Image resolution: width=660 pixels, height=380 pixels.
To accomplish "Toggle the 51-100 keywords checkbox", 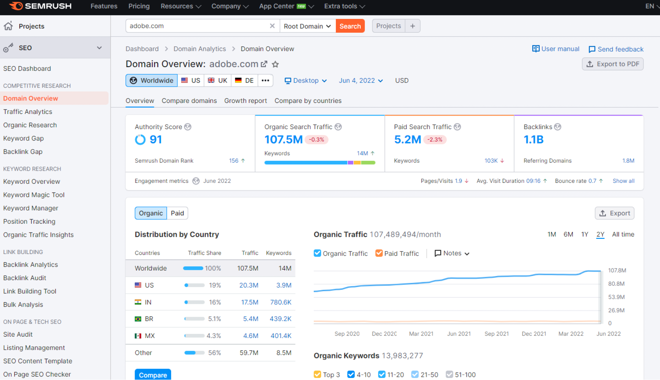I will pyautogui.click(x=449, y=374).
